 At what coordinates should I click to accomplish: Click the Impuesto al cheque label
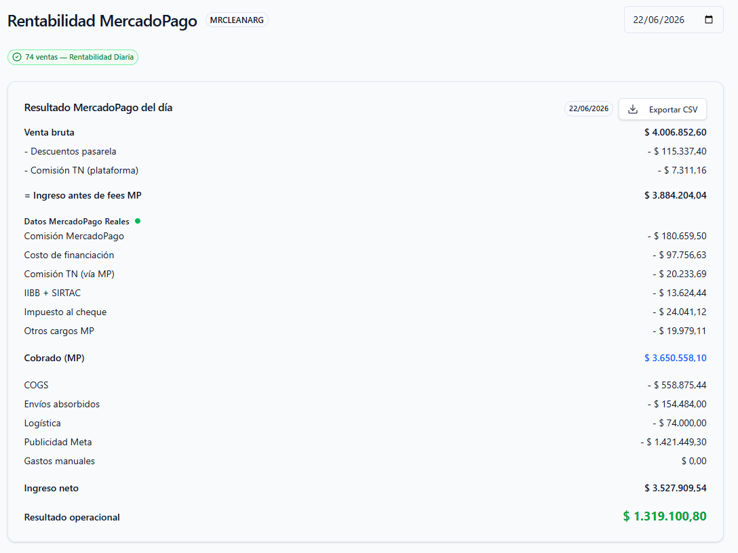[x=65, y=312]
